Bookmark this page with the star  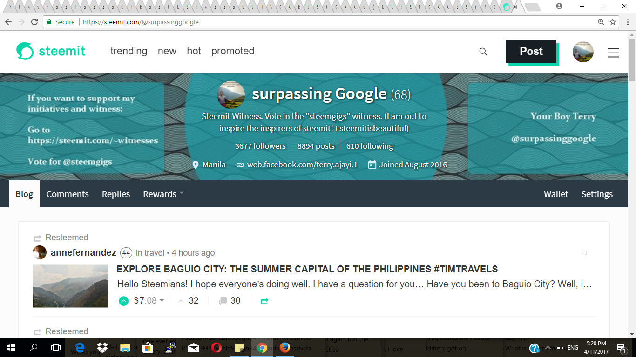613,22
